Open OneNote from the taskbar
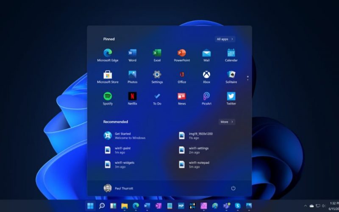The height and width of the screenshot is (212, 339). point(158,206)
